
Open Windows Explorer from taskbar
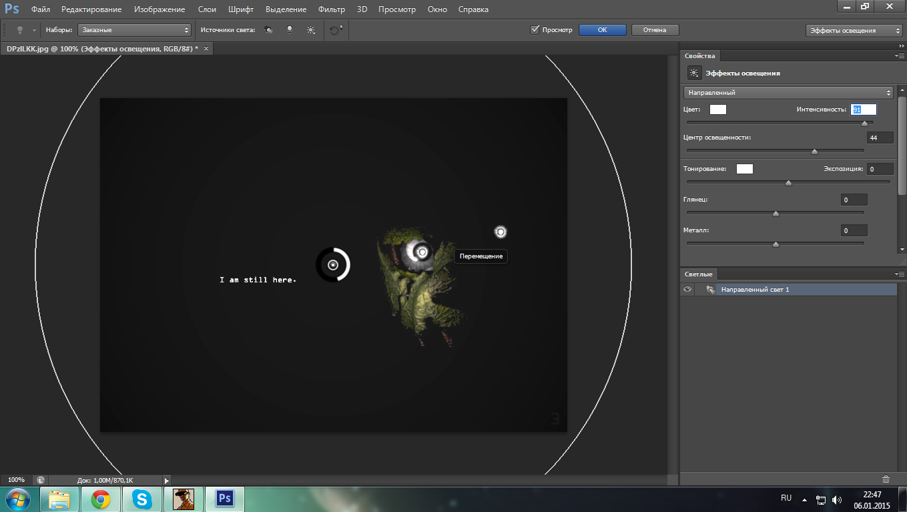click(x=60, y=499)
